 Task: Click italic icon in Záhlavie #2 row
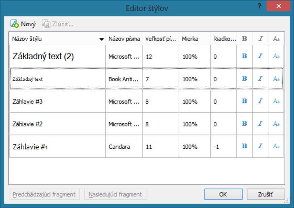[x=260, y=124]
